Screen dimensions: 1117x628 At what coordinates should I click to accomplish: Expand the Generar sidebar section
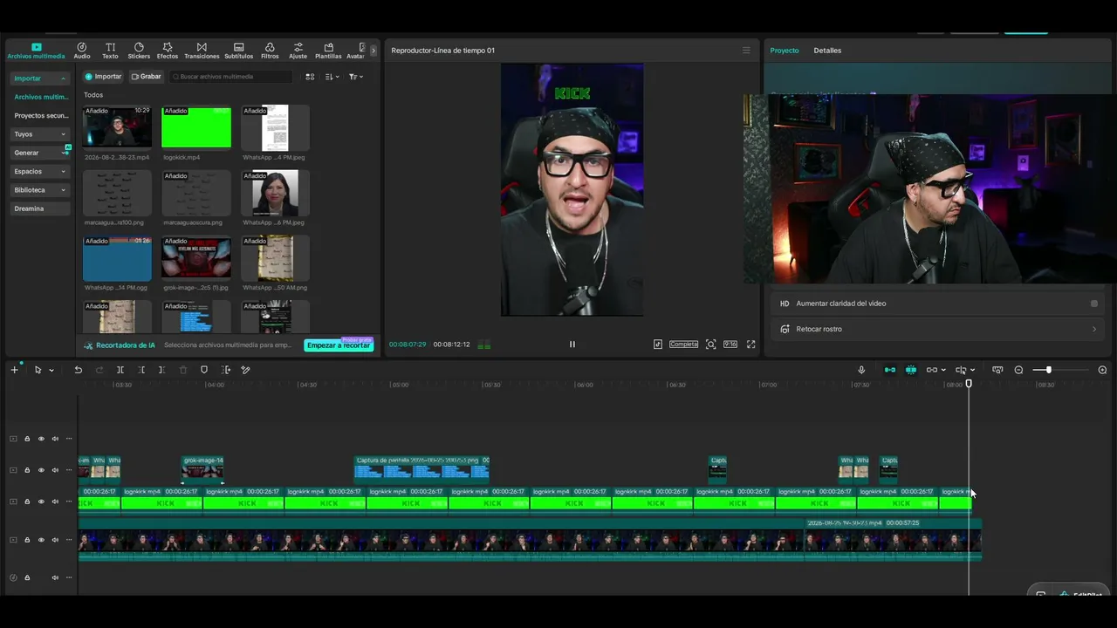[x=40, y=153]
